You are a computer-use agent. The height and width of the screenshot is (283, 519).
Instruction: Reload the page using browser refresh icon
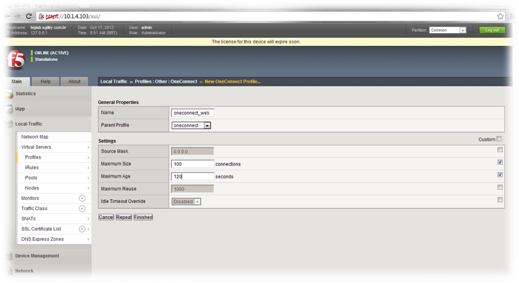pyautogui.click(x=29, y=16)
